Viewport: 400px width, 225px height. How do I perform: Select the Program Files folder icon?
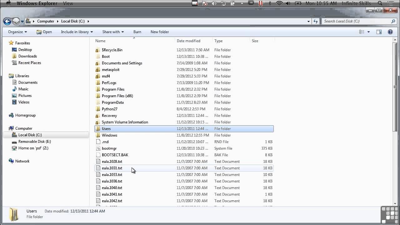pos(98,89)
